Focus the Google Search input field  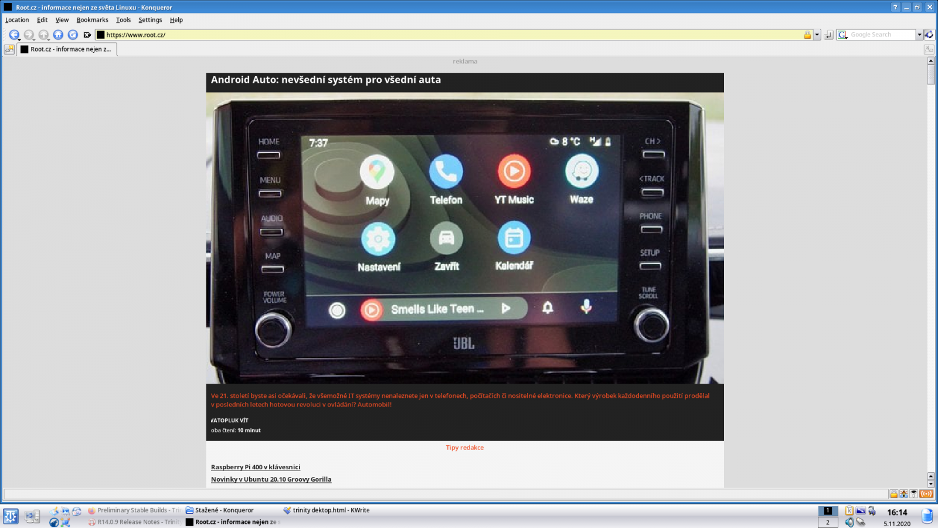click(882, 35)
